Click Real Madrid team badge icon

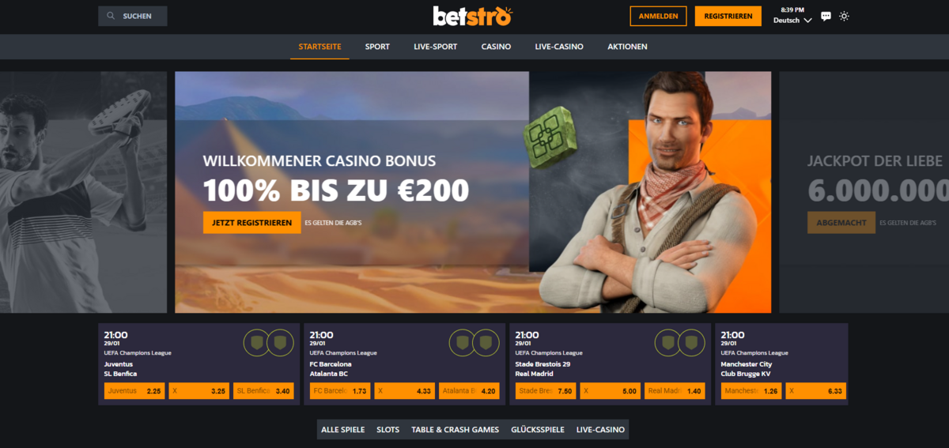point(691,342)
